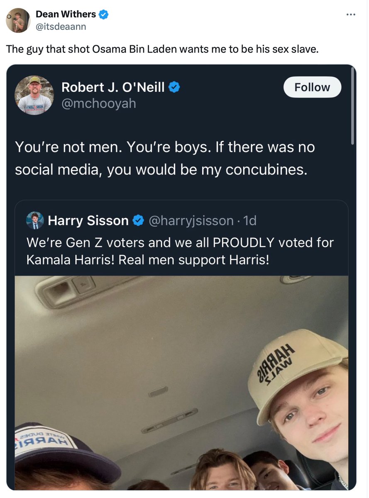This screenshot has height=498, width=369.
Task: Open the Robert J. O'Neill display name
Action: (113, 87)
